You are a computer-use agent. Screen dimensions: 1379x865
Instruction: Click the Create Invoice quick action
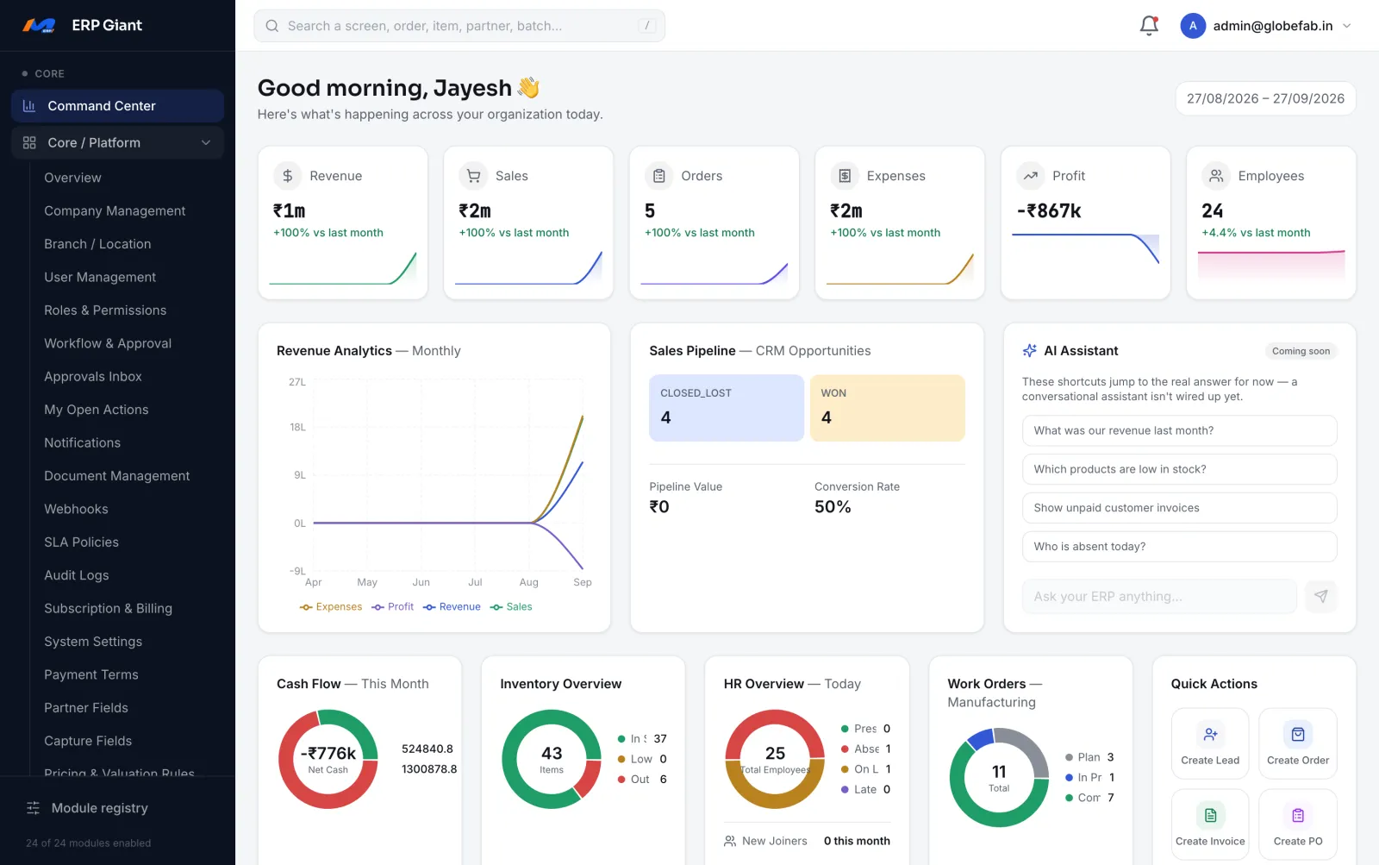(1210, 824)
